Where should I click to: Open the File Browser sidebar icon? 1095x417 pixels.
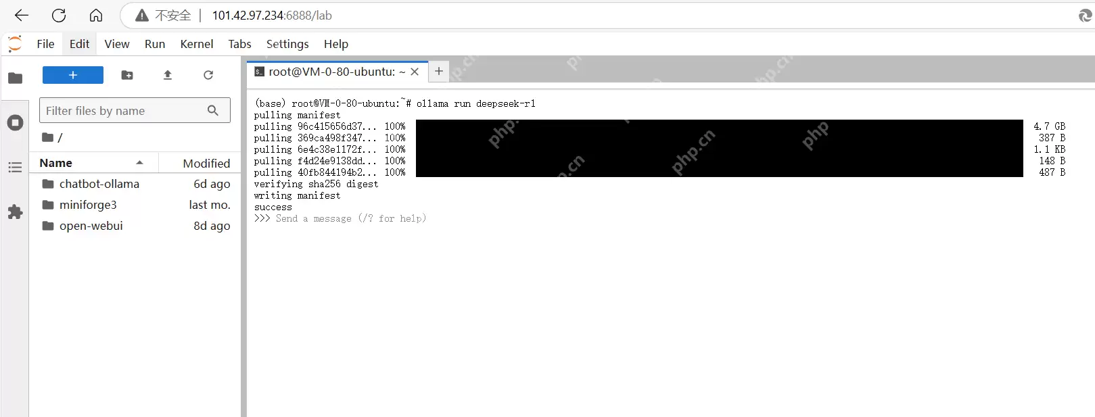(15, 78)
